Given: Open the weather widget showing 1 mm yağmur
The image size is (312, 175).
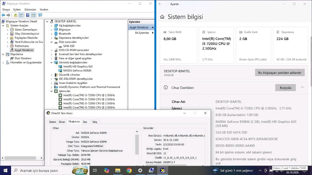Looking at the screenshot, I should (233, 170).
